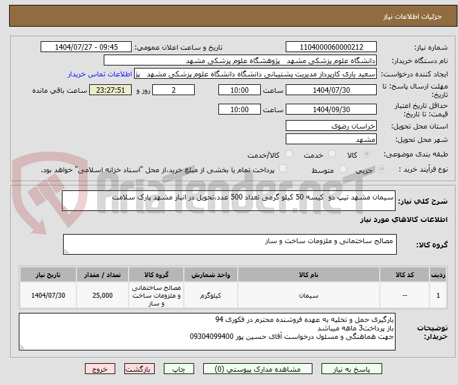Click the واحد شمارش column header

[210, 275]
